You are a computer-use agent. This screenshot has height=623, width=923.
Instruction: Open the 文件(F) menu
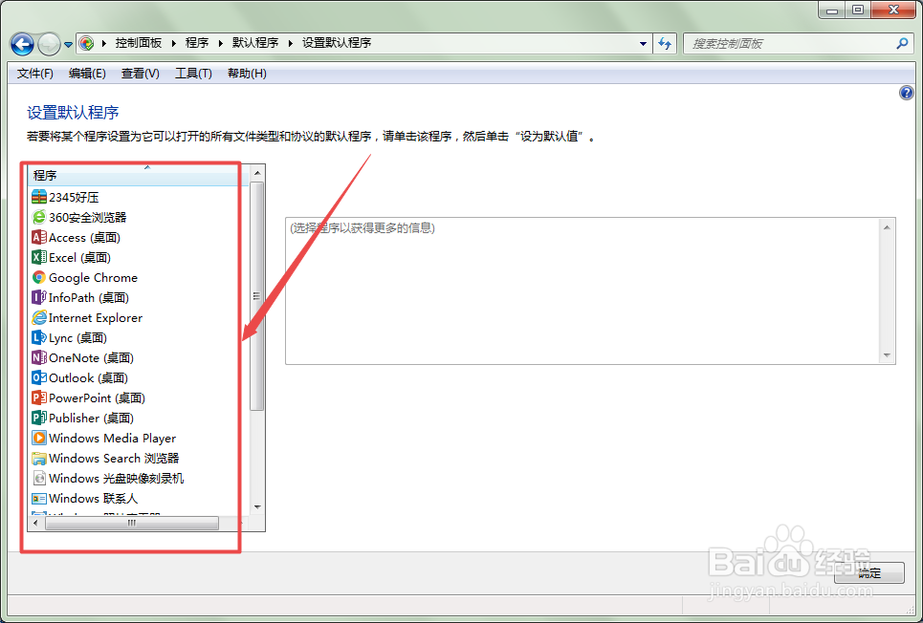34,73
